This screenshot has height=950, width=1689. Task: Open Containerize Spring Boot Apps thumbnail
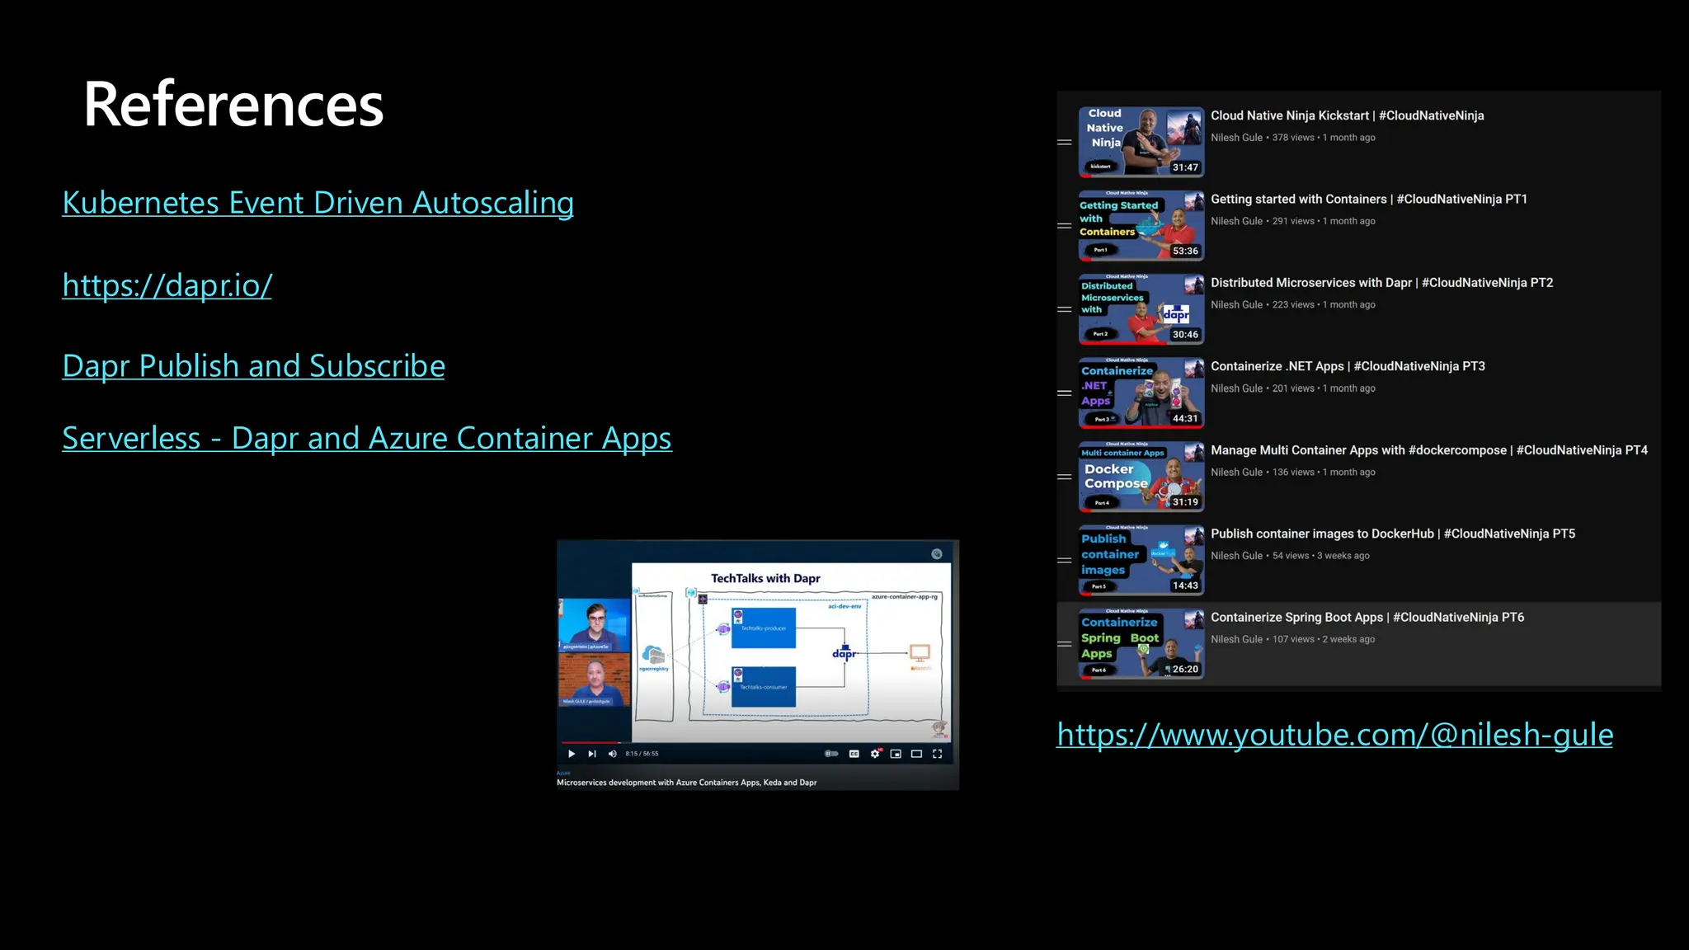(1141, 643)
